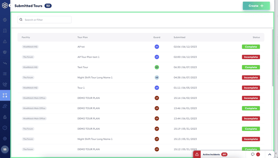This screenshot has width=278, height=158.
Task: Expand the sidebar with the arrow toggle
Action: pyautogui.click(x=10, y=6)
